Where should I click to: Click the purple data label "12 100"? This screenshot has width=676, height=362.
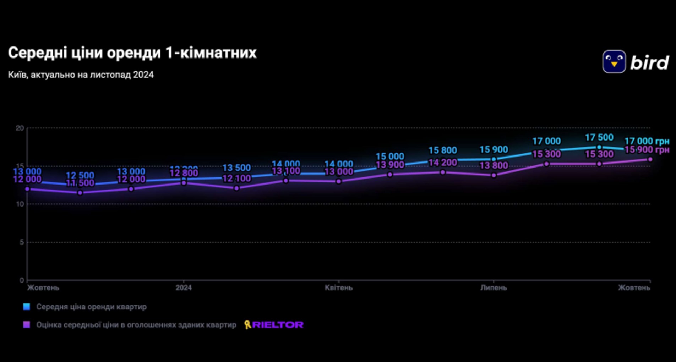click(x=236, y=179)
